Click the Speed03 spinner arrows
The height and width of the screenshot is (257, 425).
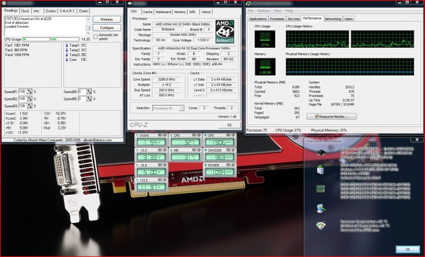29,106
